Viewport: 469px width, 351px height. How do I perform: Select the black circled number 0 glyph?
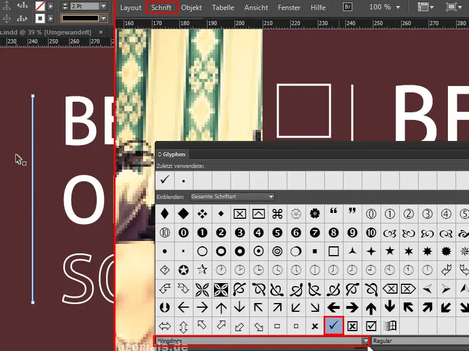coord(183,232)
